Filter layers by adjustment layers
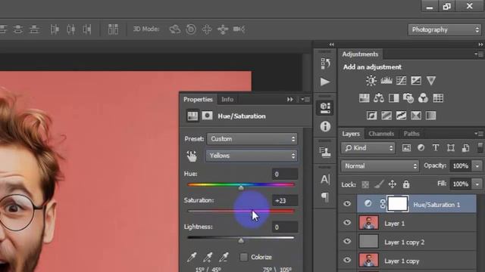The image size is (485, 272). point(421,148)
